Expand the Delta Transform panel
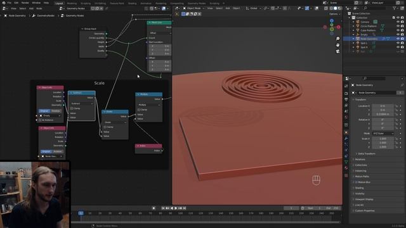This screenshot has width=406, height=228. point(367,153)
